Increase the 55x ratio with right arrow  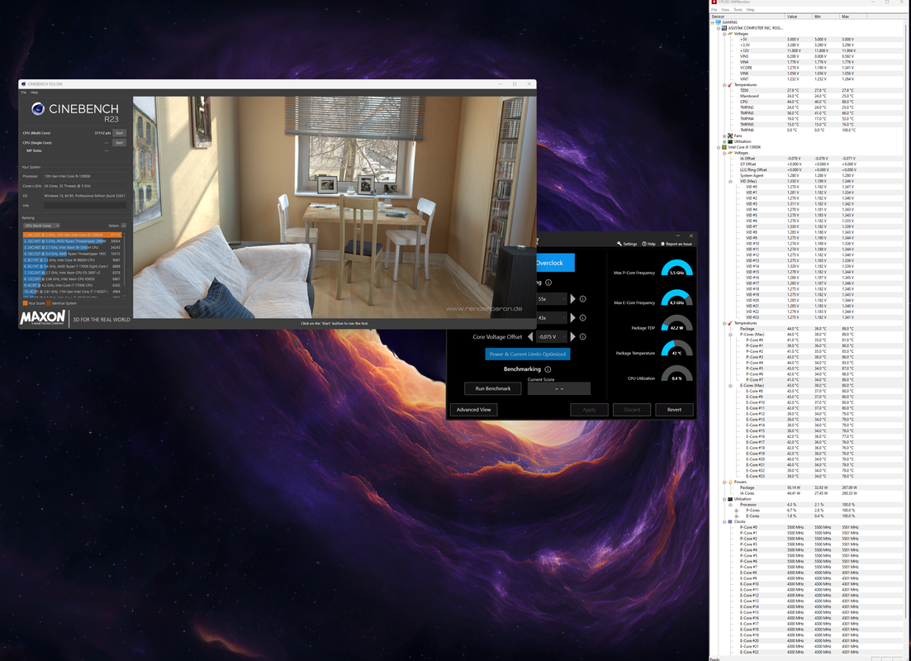click(573, 299)
